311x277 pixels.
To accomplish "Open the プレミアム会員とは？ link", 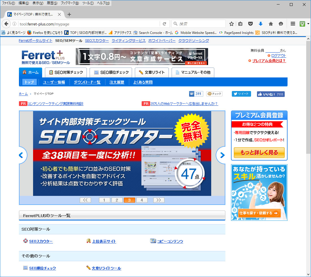I will [x=269, y=61].
